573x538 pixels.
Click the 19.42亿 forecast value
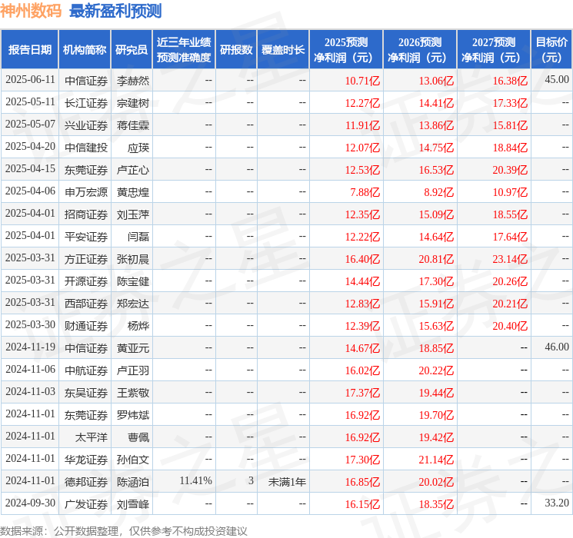coord(436,437)
